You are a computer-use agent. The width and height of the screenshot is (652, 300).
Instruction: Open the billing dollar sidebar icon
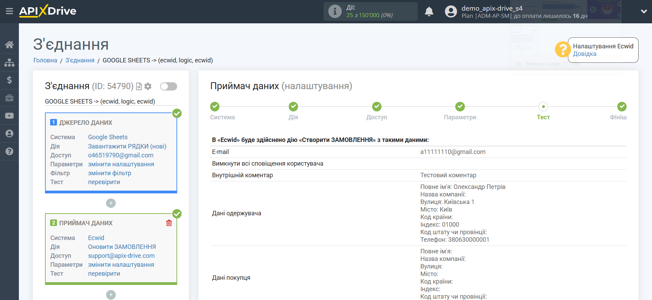[x=9, y=80]
